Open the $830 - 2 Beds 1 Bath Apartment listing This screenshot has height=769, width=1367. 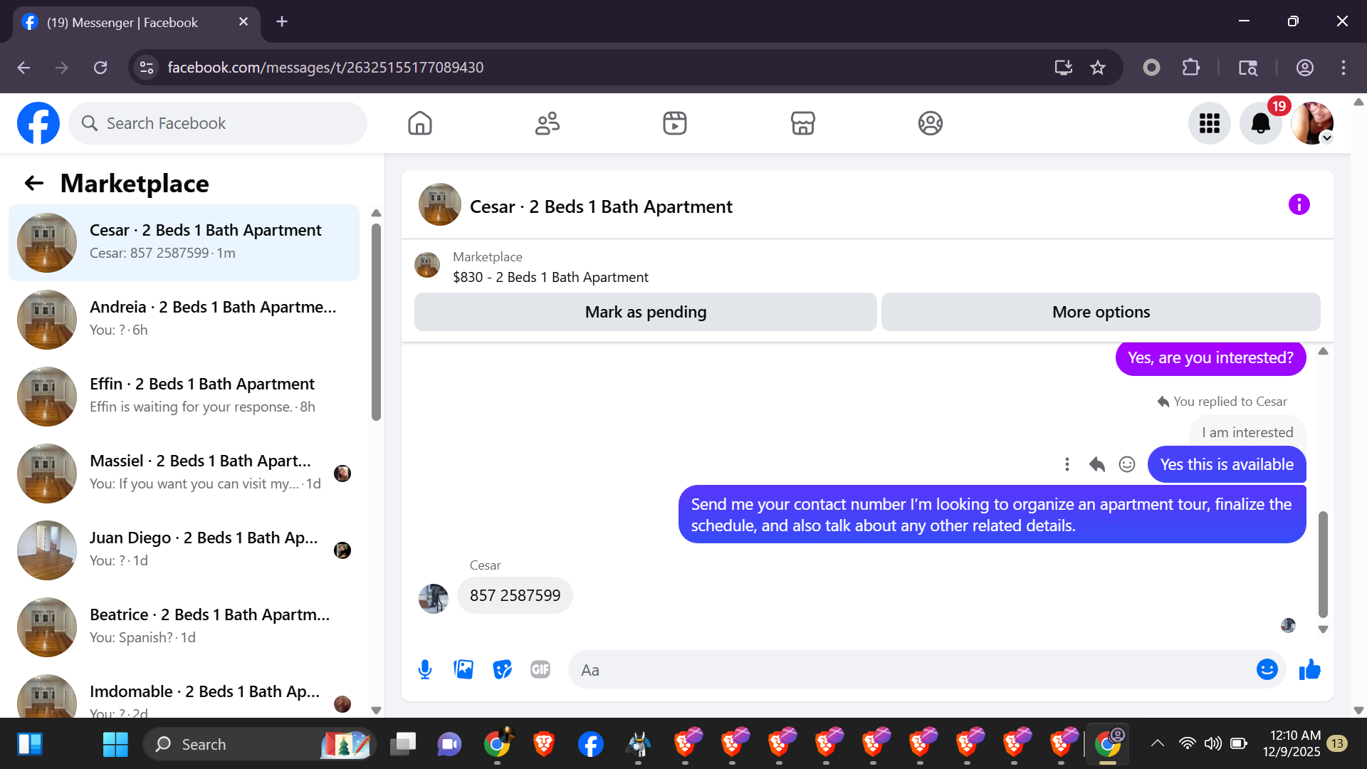point(550,277)
